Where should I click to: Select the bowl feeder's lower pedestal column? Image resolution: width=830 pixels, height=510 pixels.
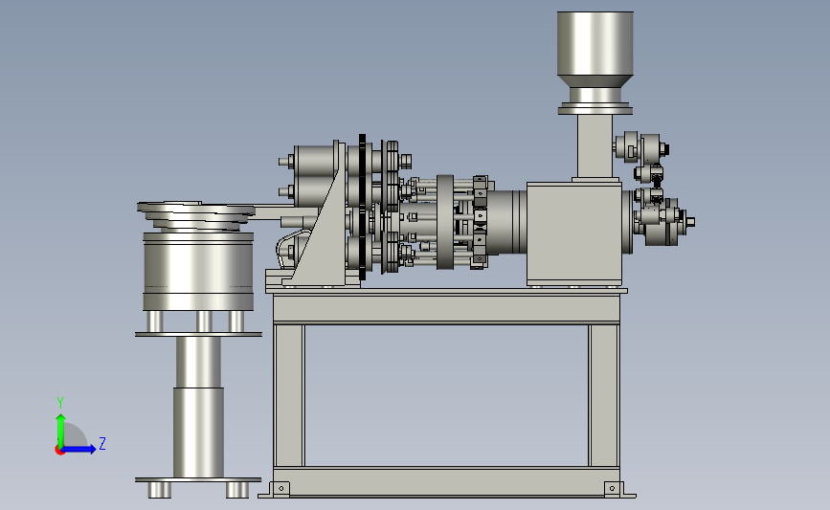click(x=198, y=432)
